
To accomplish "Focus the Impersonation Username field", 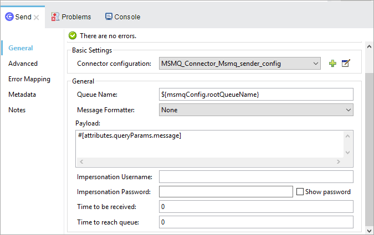I will coord(255,177).
